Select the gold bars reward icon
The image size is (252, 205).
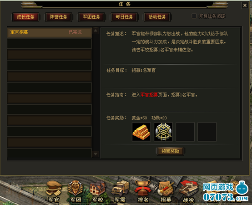click(x=141, y=132)
